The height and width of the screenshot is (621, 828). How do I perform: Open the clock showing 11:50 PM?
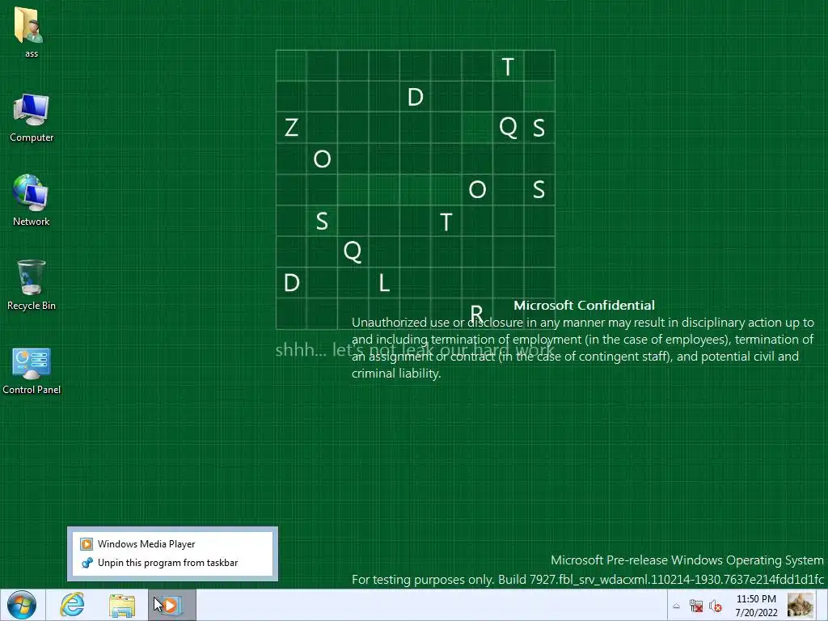click(x=756, y=606)
